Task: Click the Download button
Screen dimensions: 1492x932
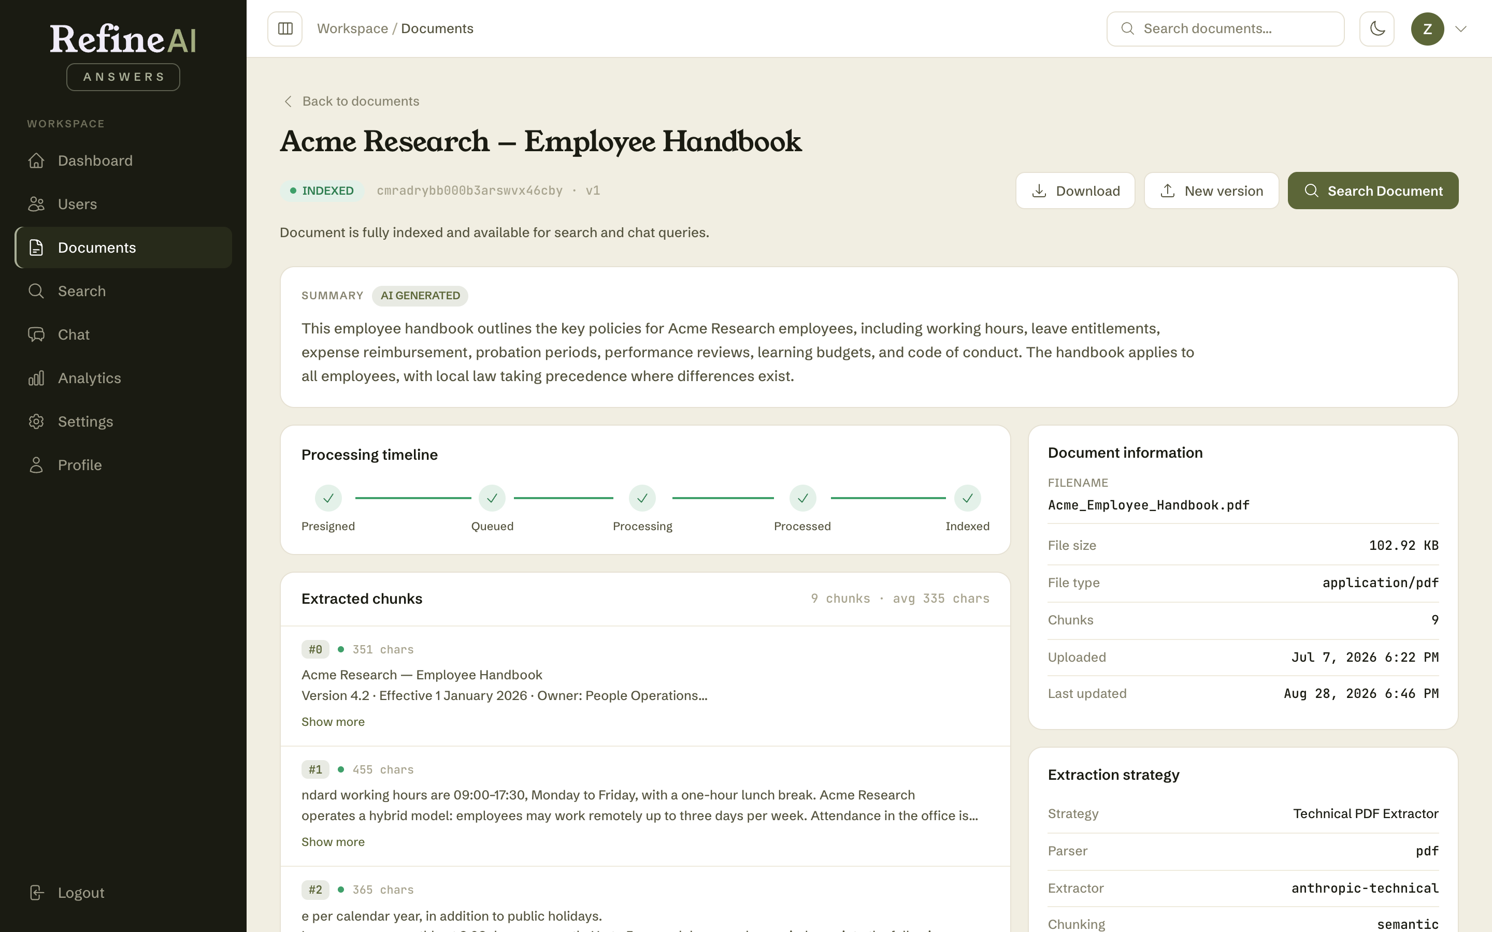Action: [x=1075, y=191]
